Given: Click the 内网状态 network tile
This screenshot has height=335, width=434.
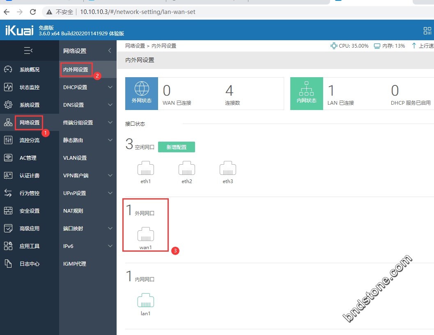Looking at the screenshot, I should [306, 94].
